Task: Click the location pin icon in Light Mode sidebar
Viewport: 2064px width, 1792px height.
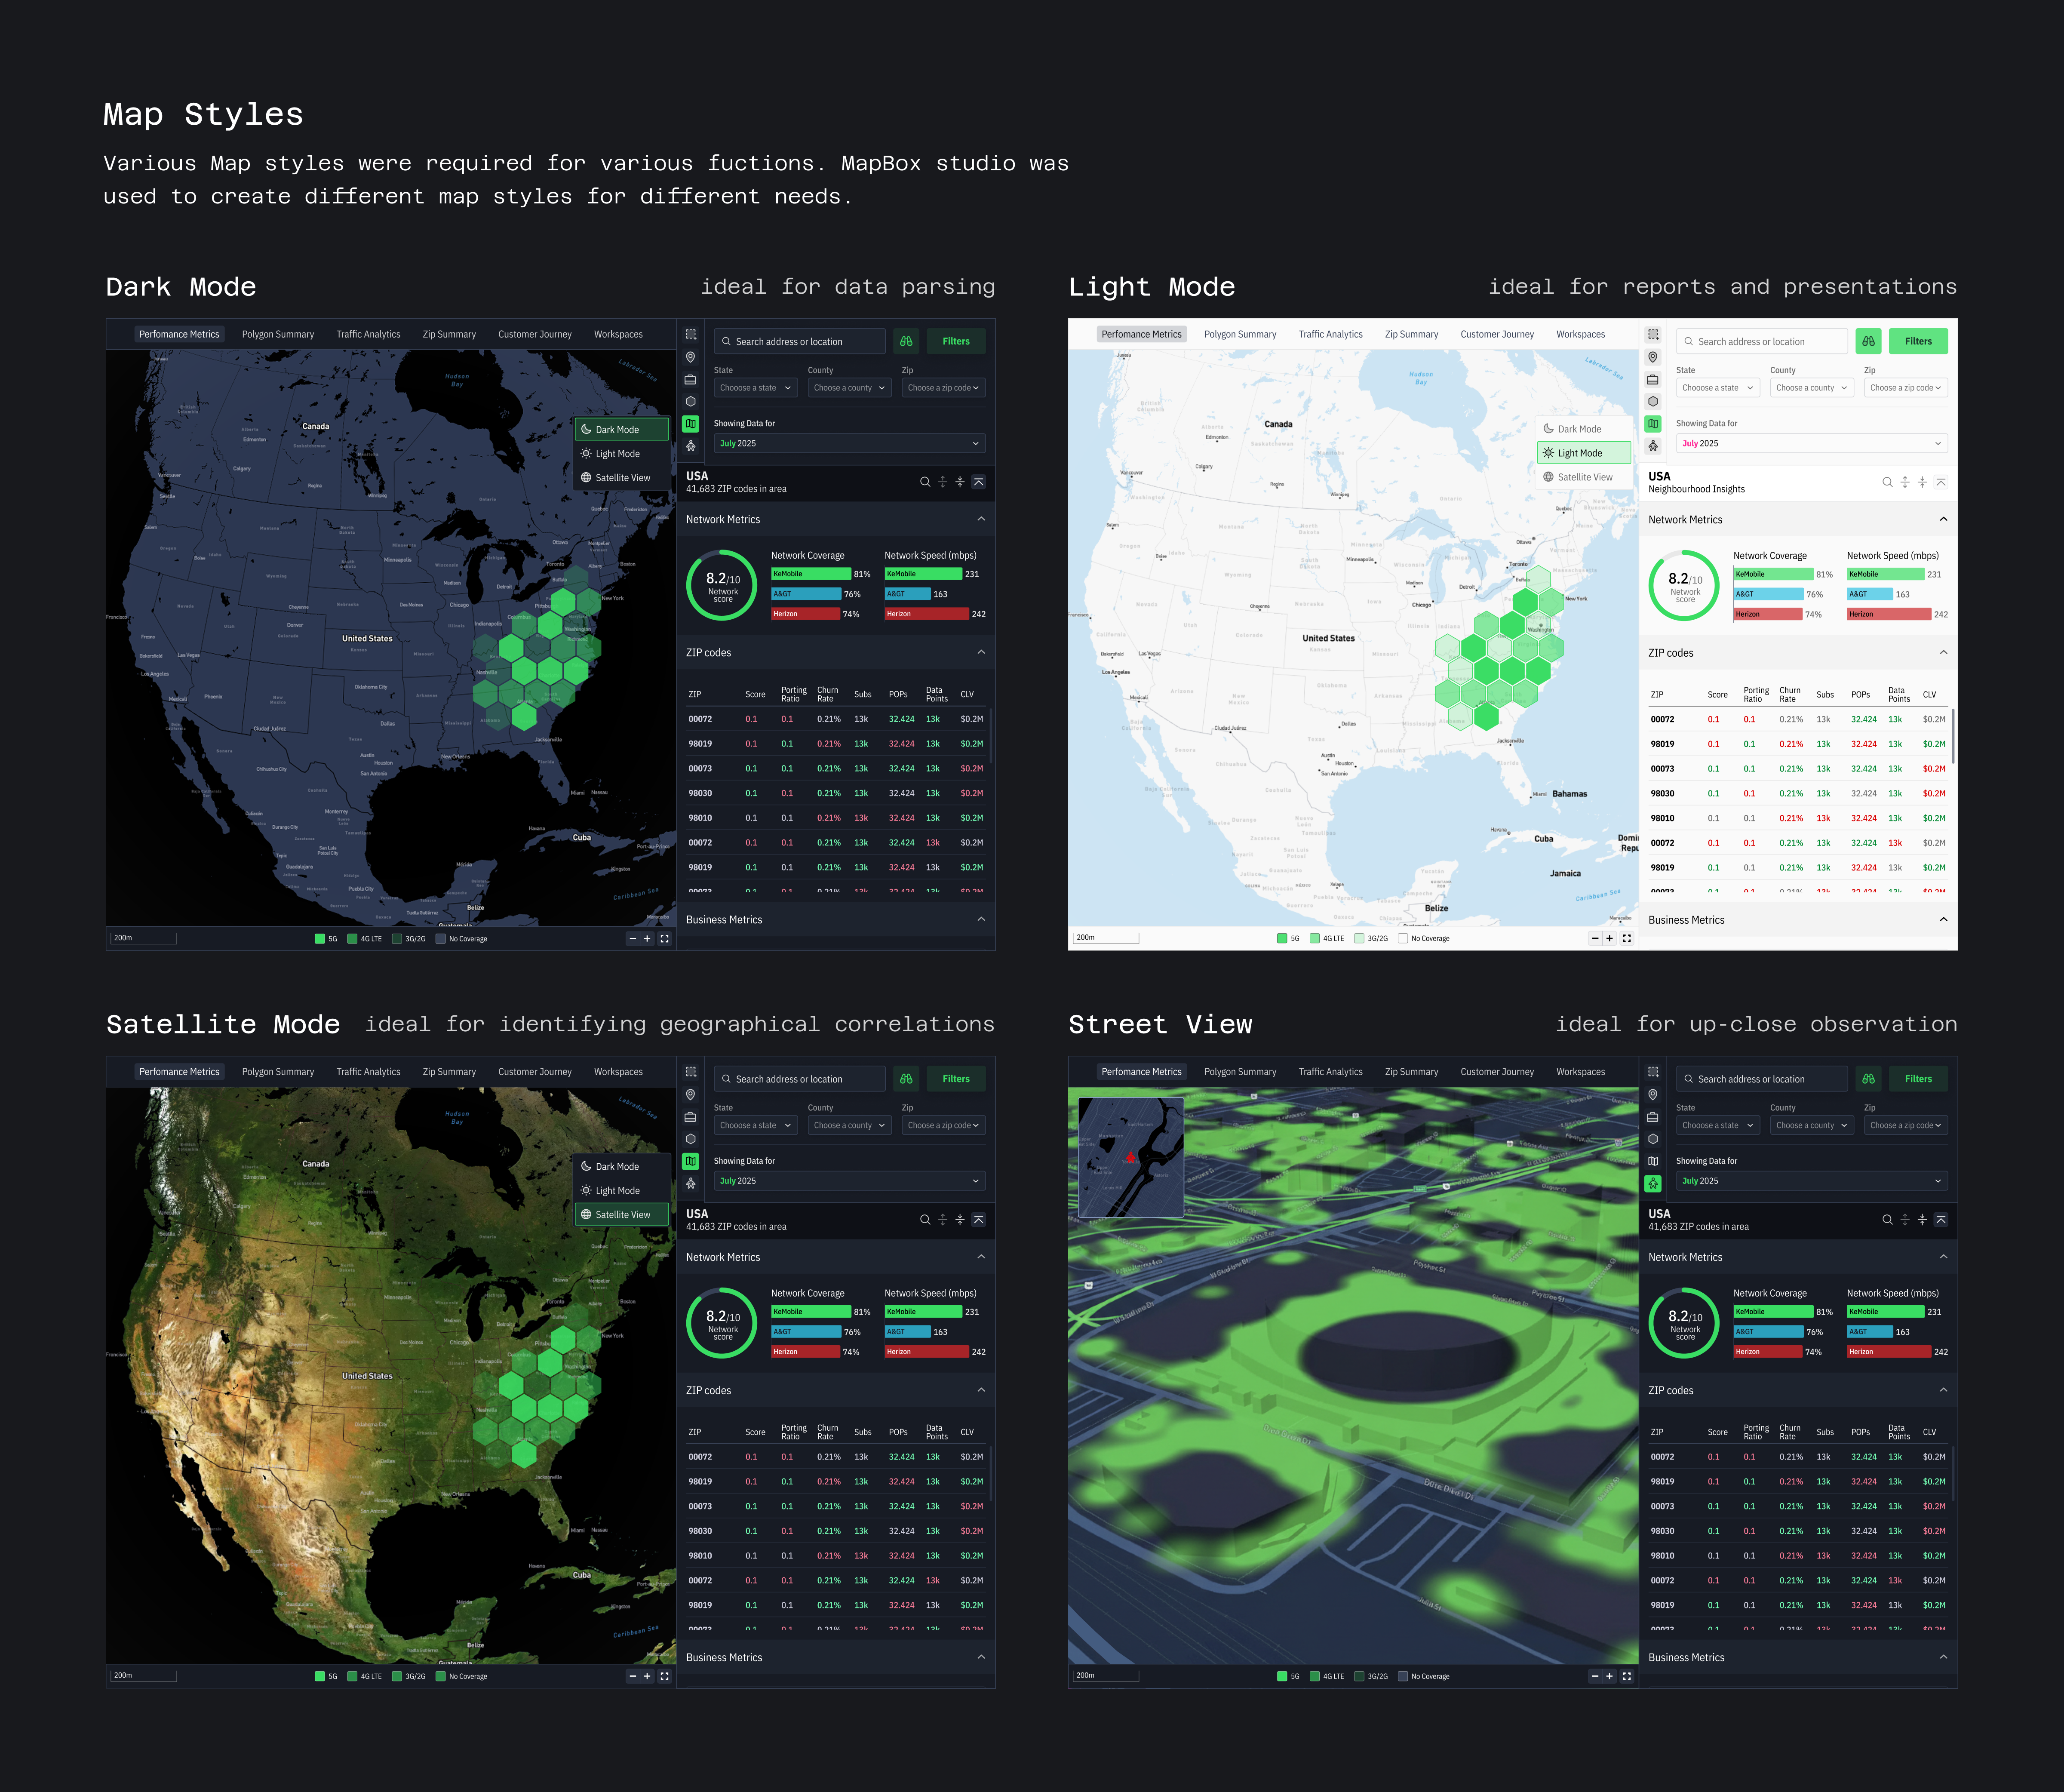Action: (x=1653, y=357)
